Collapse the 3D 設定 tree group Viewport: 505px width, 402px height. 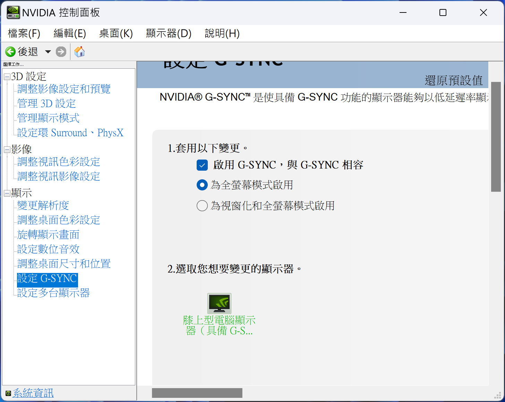[7, 77]
